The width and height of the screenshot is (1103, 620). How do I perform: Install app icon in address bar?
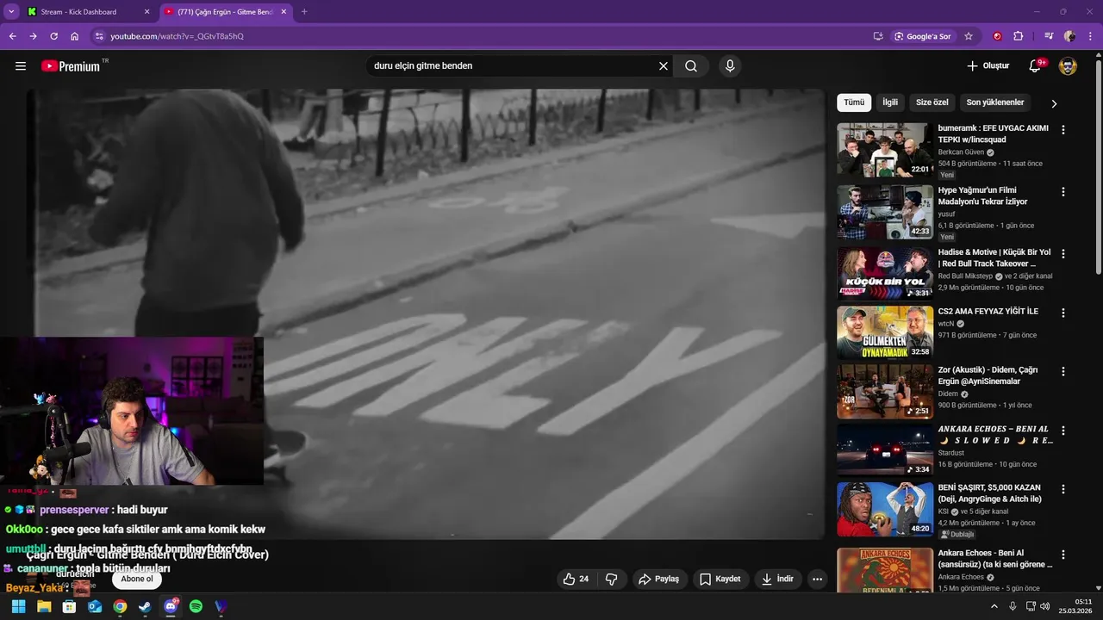click(878, 36)
